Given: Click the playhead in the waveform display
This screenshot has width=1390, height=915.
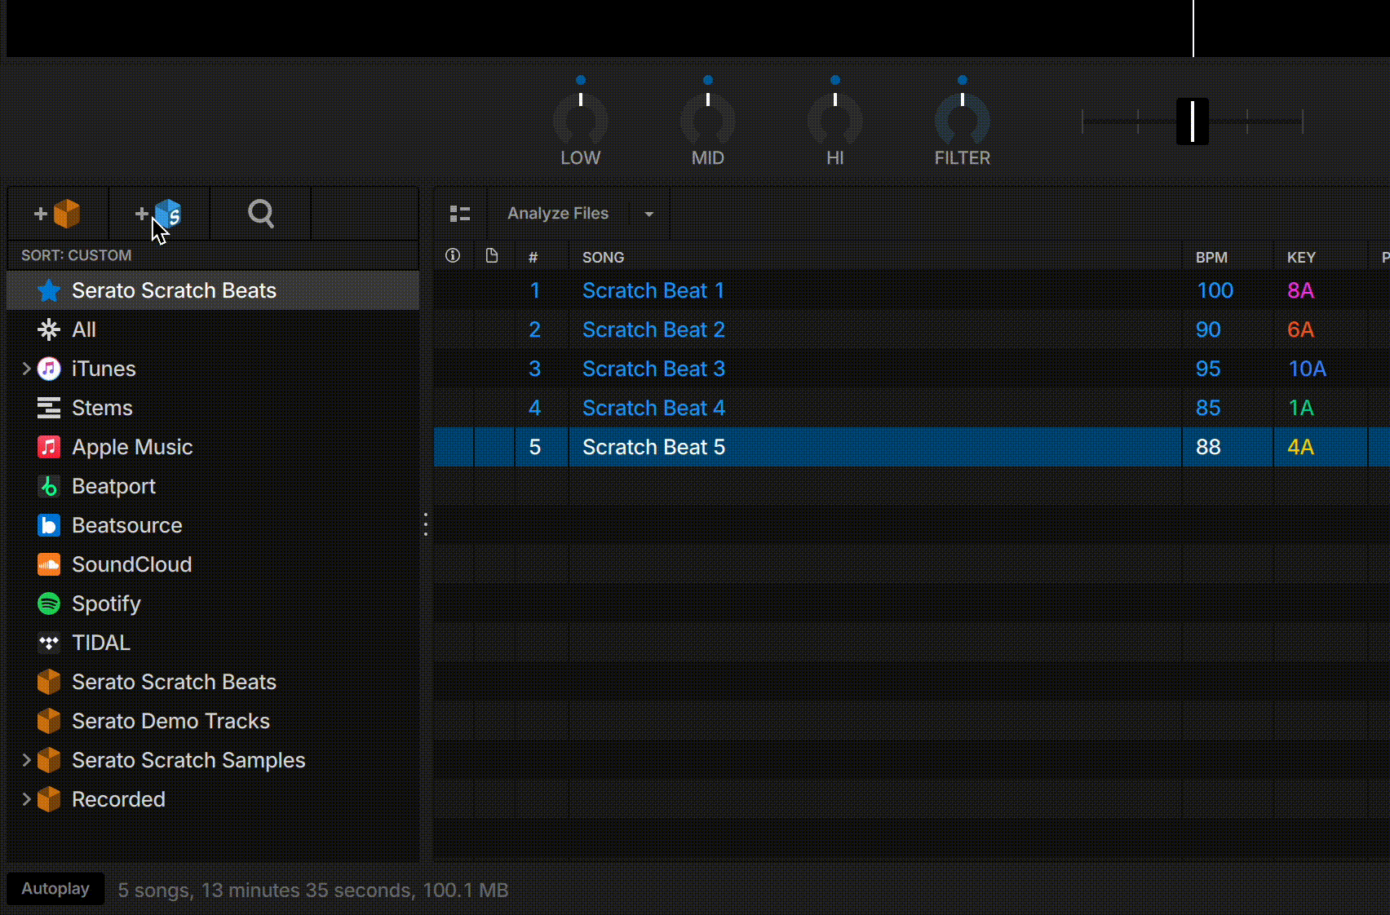Looking at the screenshot, I should (x=1193, y=29).
